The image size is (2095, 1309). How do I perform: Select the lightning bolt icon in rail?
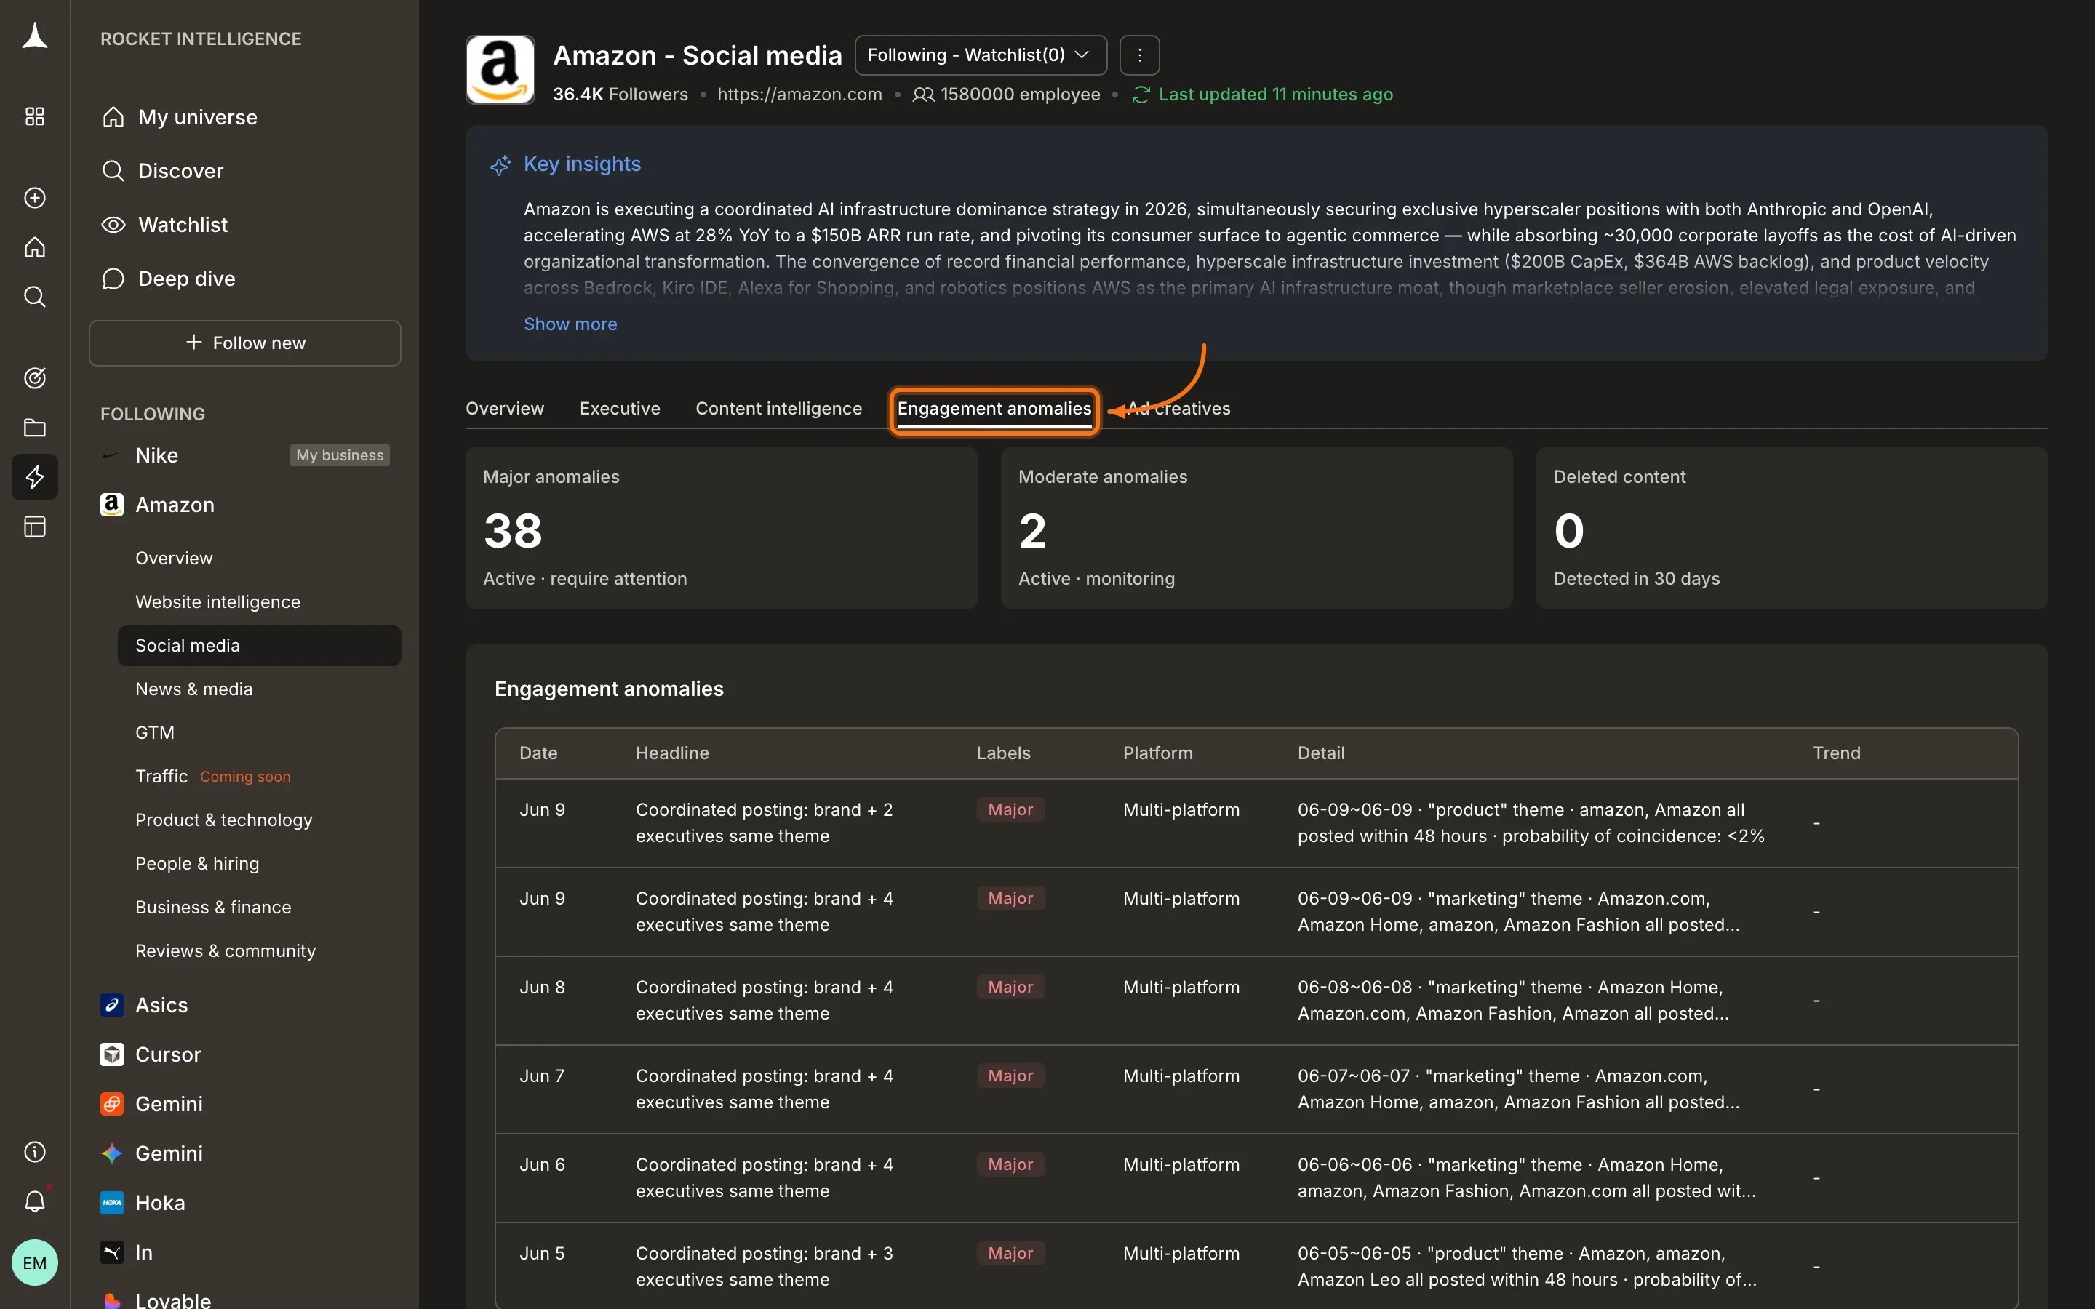pyautogui.click(x=35, y=477)
